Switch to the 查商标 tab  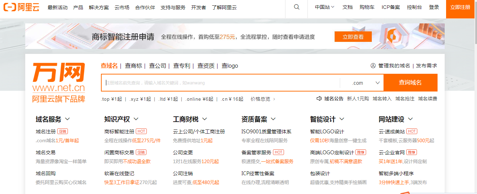133,66
